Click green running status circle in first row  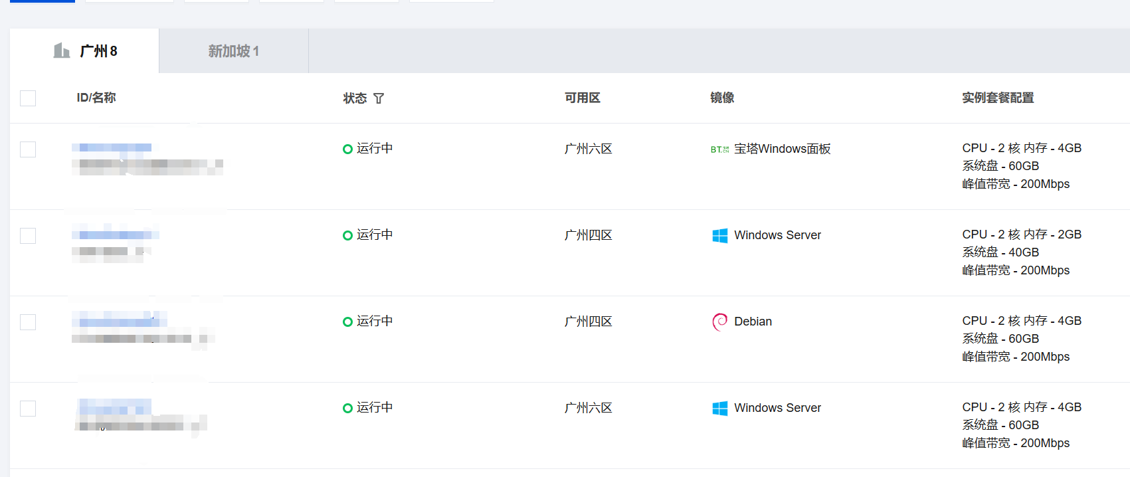pos(347,149)
